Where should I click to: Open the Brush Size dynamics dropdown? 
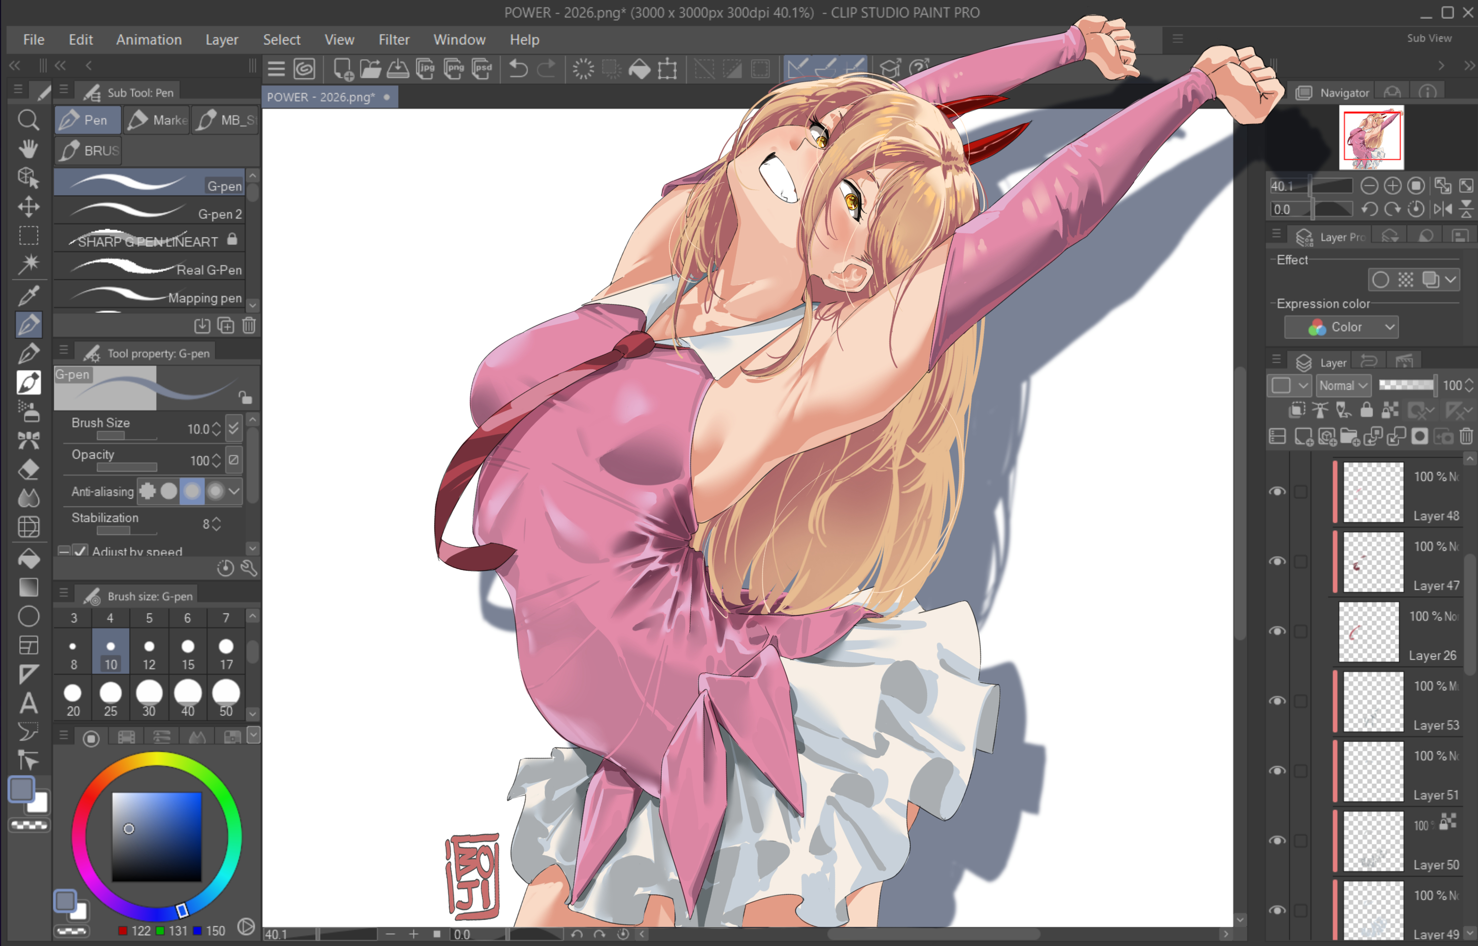(234, 428)
